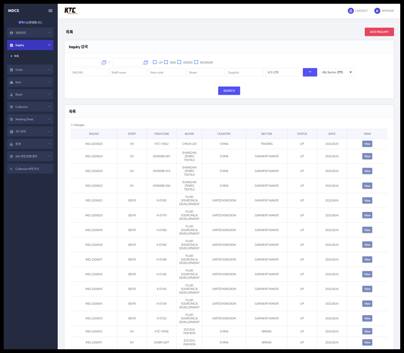
Task: Expand the Order menu chevron
Action: tap(49, 69)
